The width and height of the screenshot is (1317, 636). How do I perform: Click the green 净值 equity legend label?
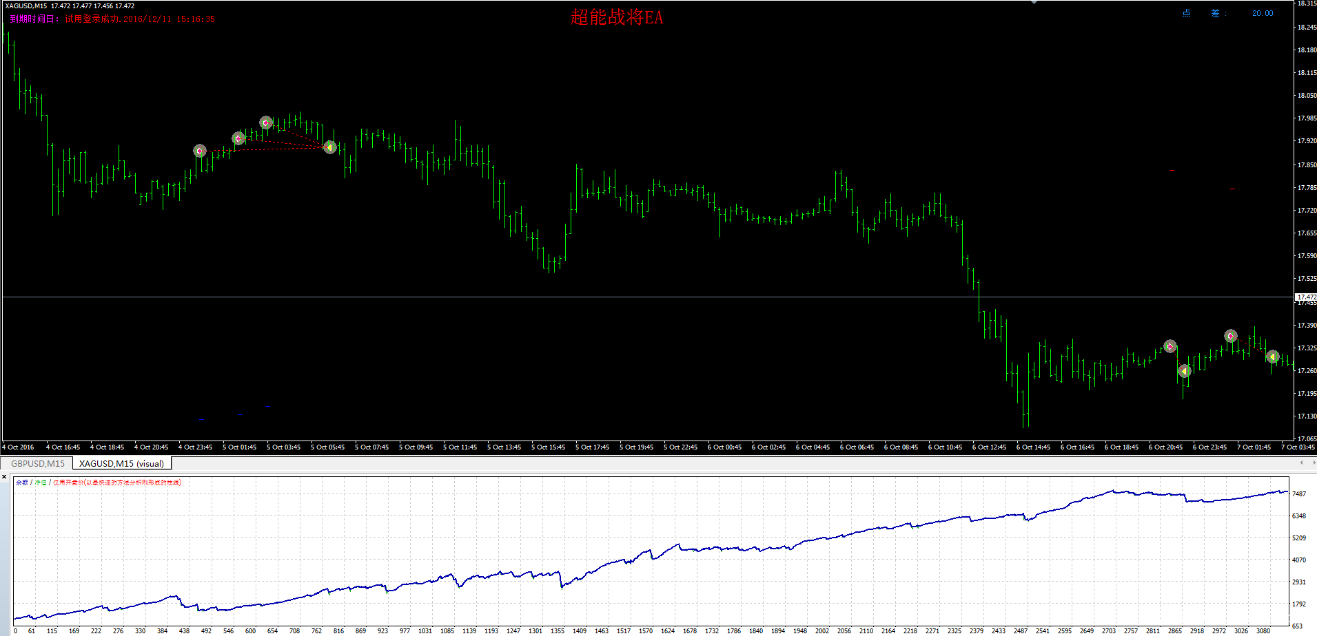click(41, 483)
